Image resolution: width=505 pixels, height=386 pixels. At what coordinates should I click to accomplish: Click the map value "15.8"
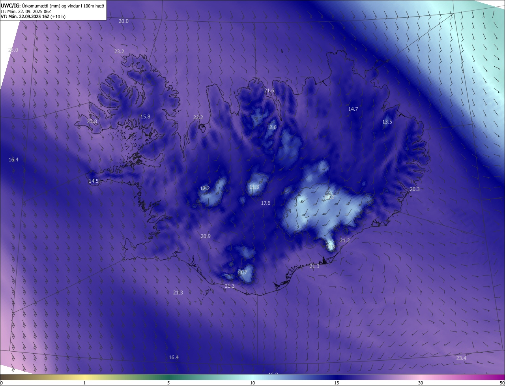(145, 116)
